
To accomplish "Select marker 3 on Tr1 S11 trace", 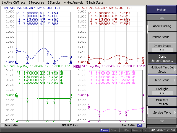I will 48,53.
